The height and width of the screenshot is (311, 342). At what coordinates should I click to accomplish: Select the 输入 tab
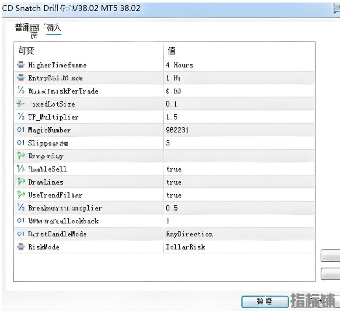(53, 28)
